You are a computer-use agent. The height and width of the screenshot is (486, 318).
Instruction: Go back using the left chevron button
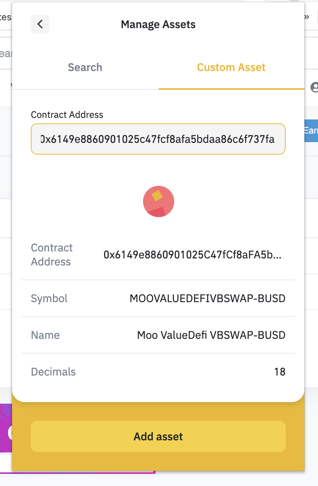(40, 24)
